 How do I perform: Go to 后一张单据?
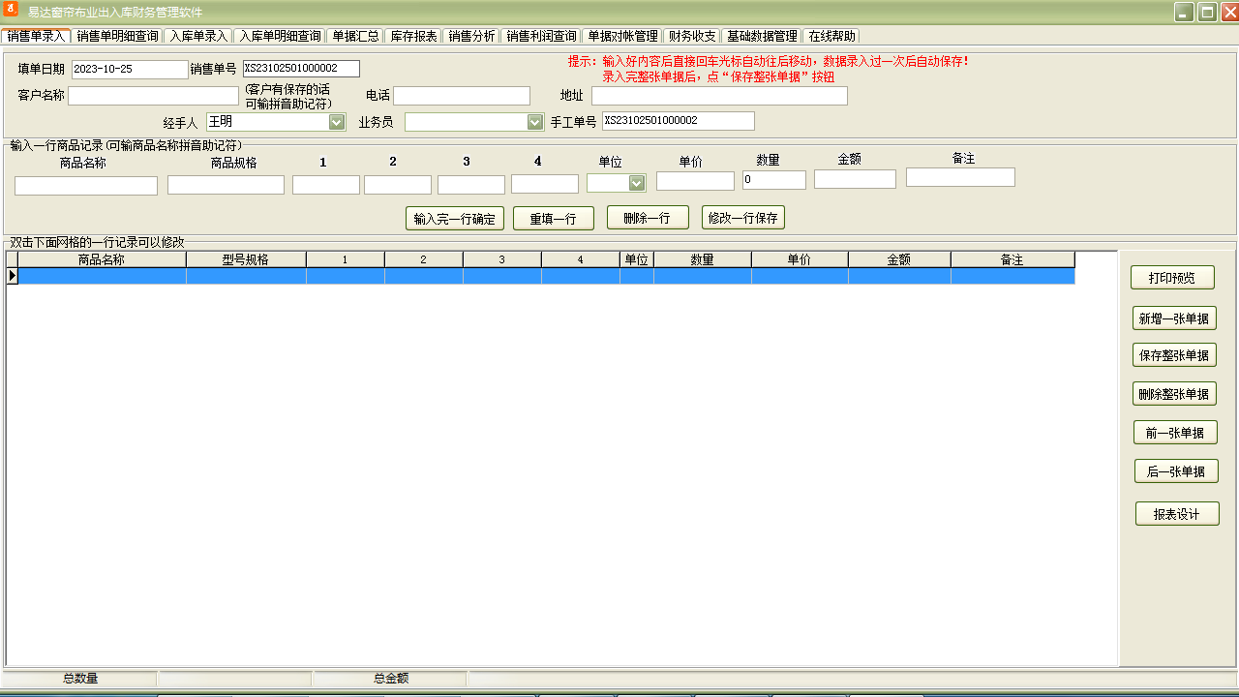pyautogui.click(x=1176, y=471)
